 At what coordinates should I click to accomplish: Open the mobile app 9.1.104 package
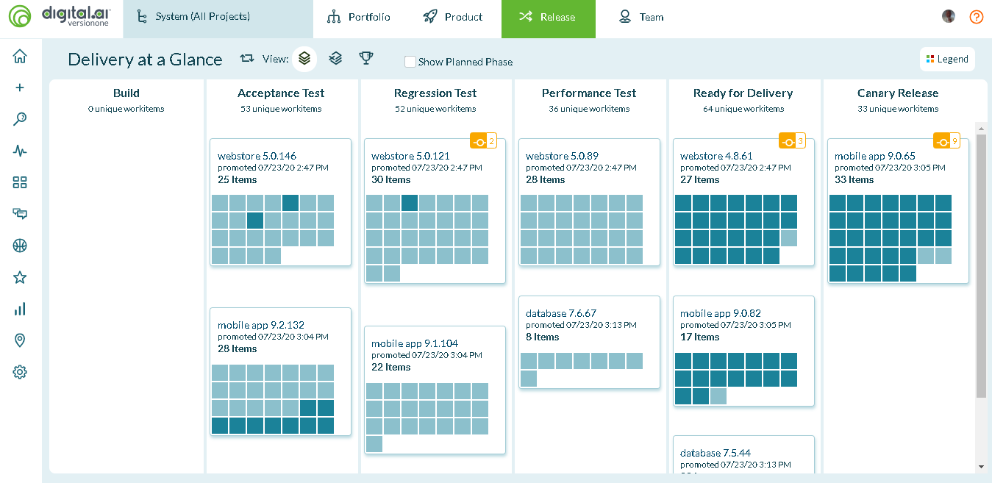pyautogui.click(x=415, y=343)
